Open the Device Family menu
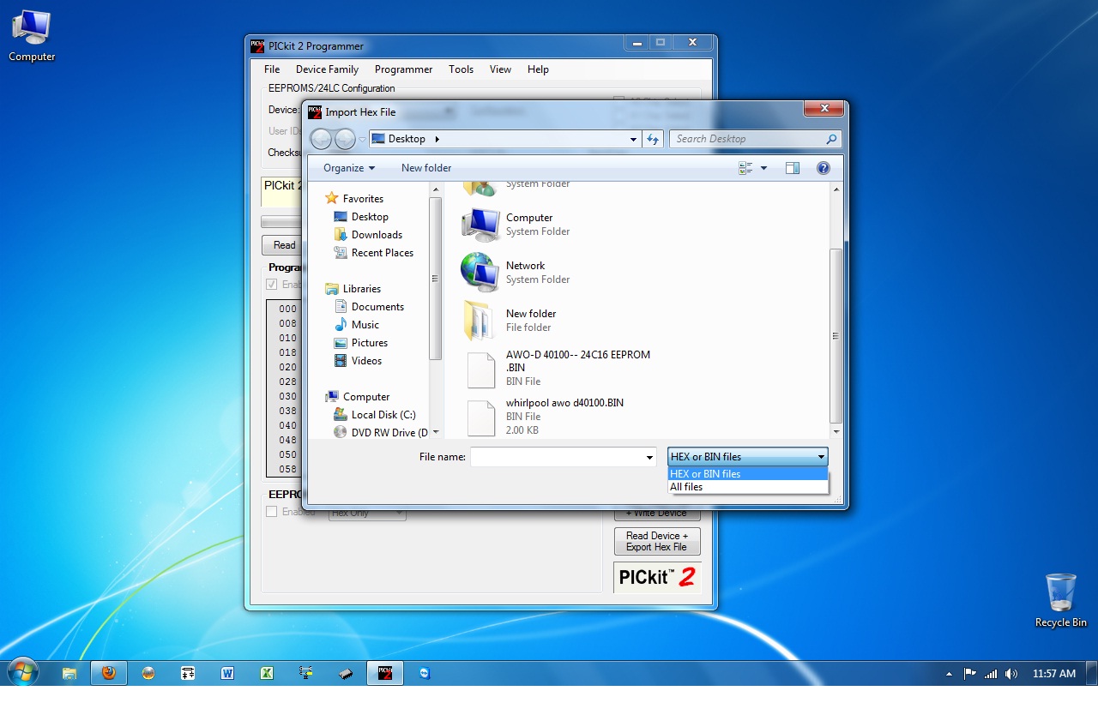The height and width of the screenshot is (709, 1098). point(327,69)
